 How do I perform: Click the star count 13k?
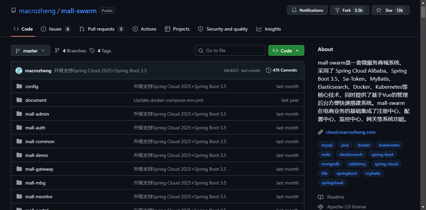tap(400, 10)
